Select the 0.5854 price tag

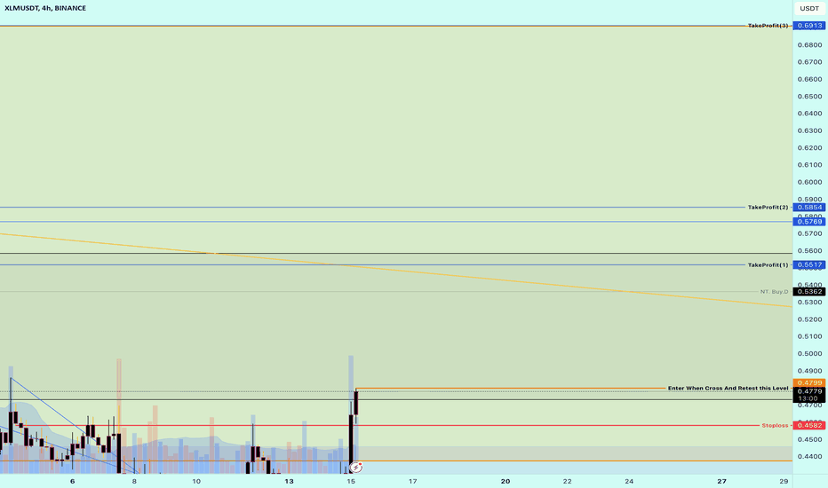coord(809,208)
